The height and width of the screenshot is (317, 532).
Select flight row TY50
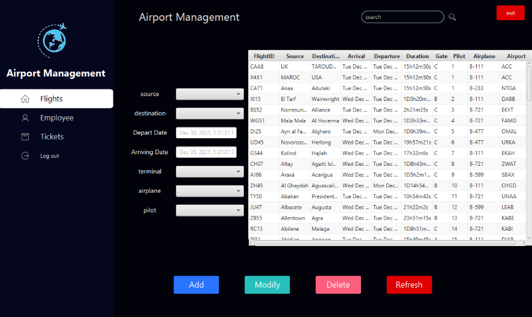pyautogui.click(x=387, y=196)
